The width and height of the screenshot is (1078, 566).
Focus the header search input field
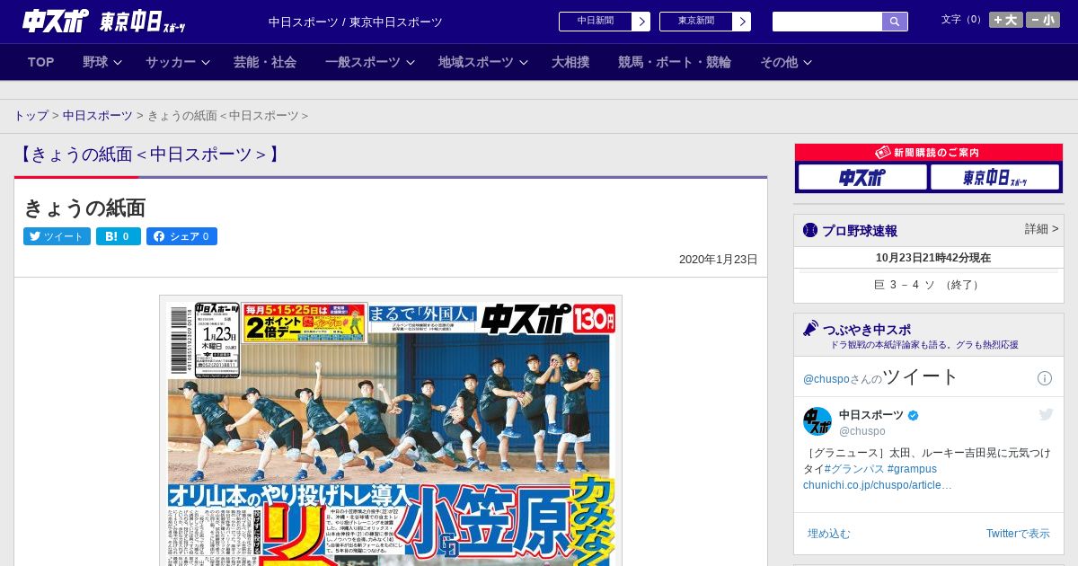[827, 22]
